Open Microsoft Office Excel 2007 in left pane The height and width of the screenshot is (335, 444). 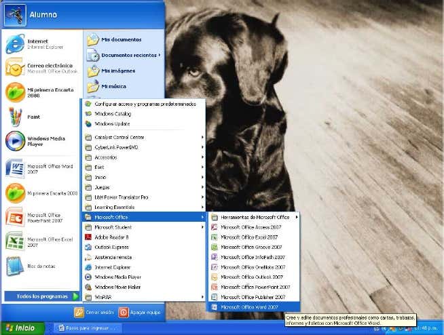click(x=41, y=242)
